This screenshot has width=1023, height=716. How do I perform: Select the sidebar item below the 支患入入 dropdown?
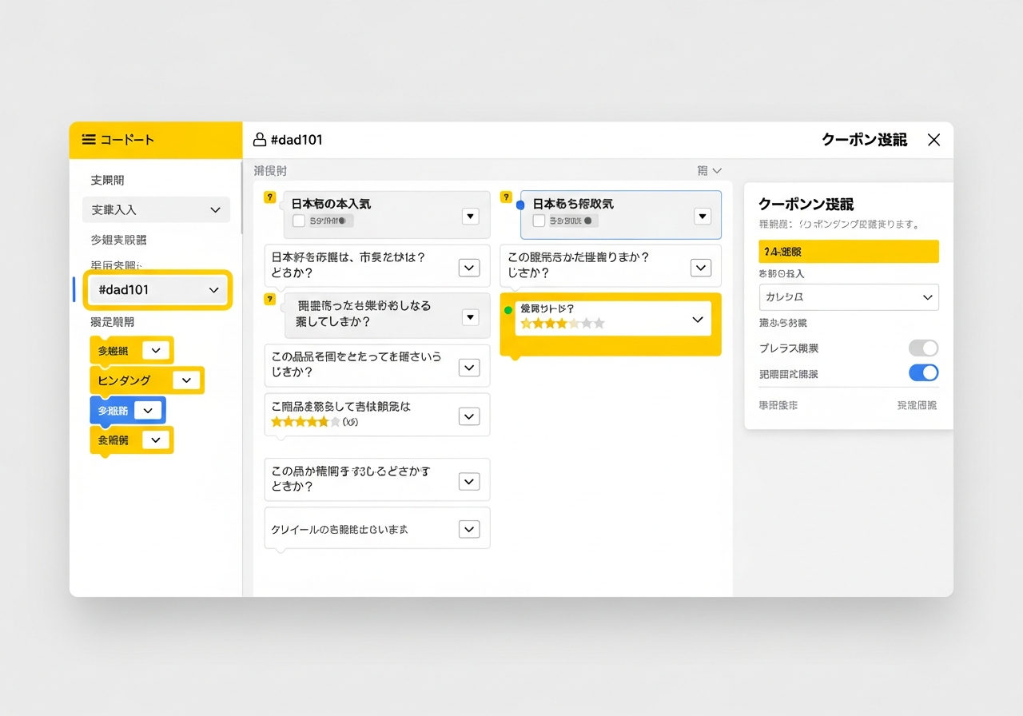coord(118,240)
